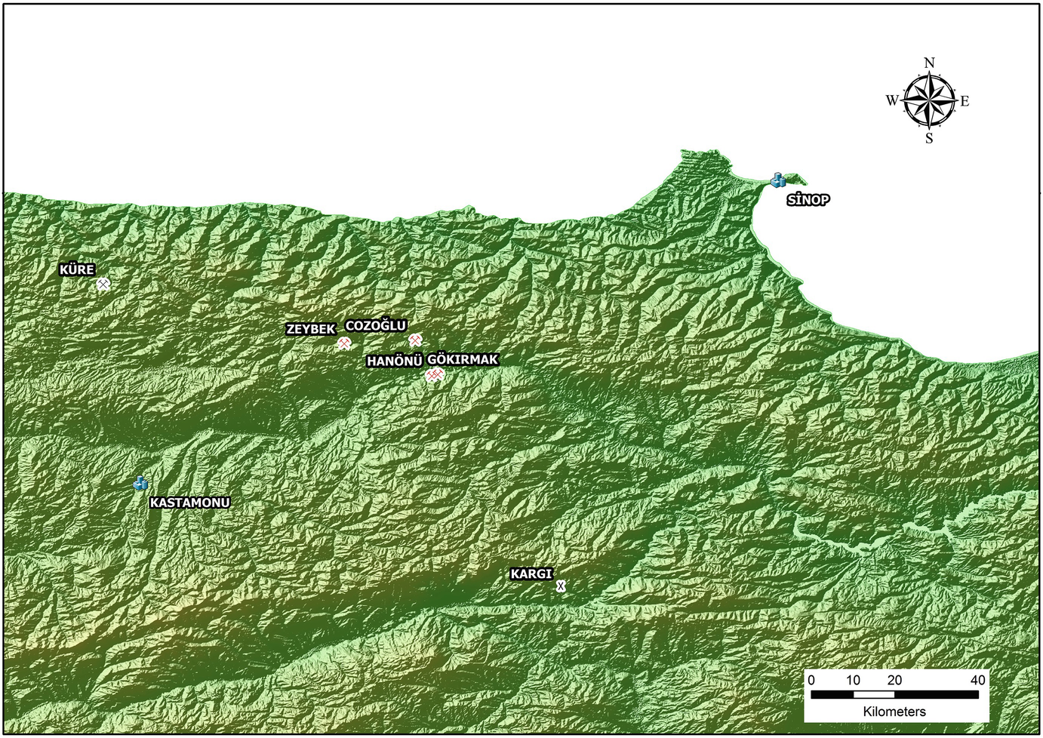1043x738 pixels.
Task: Click the 10 value on scale bar
Action: [853, 680]
